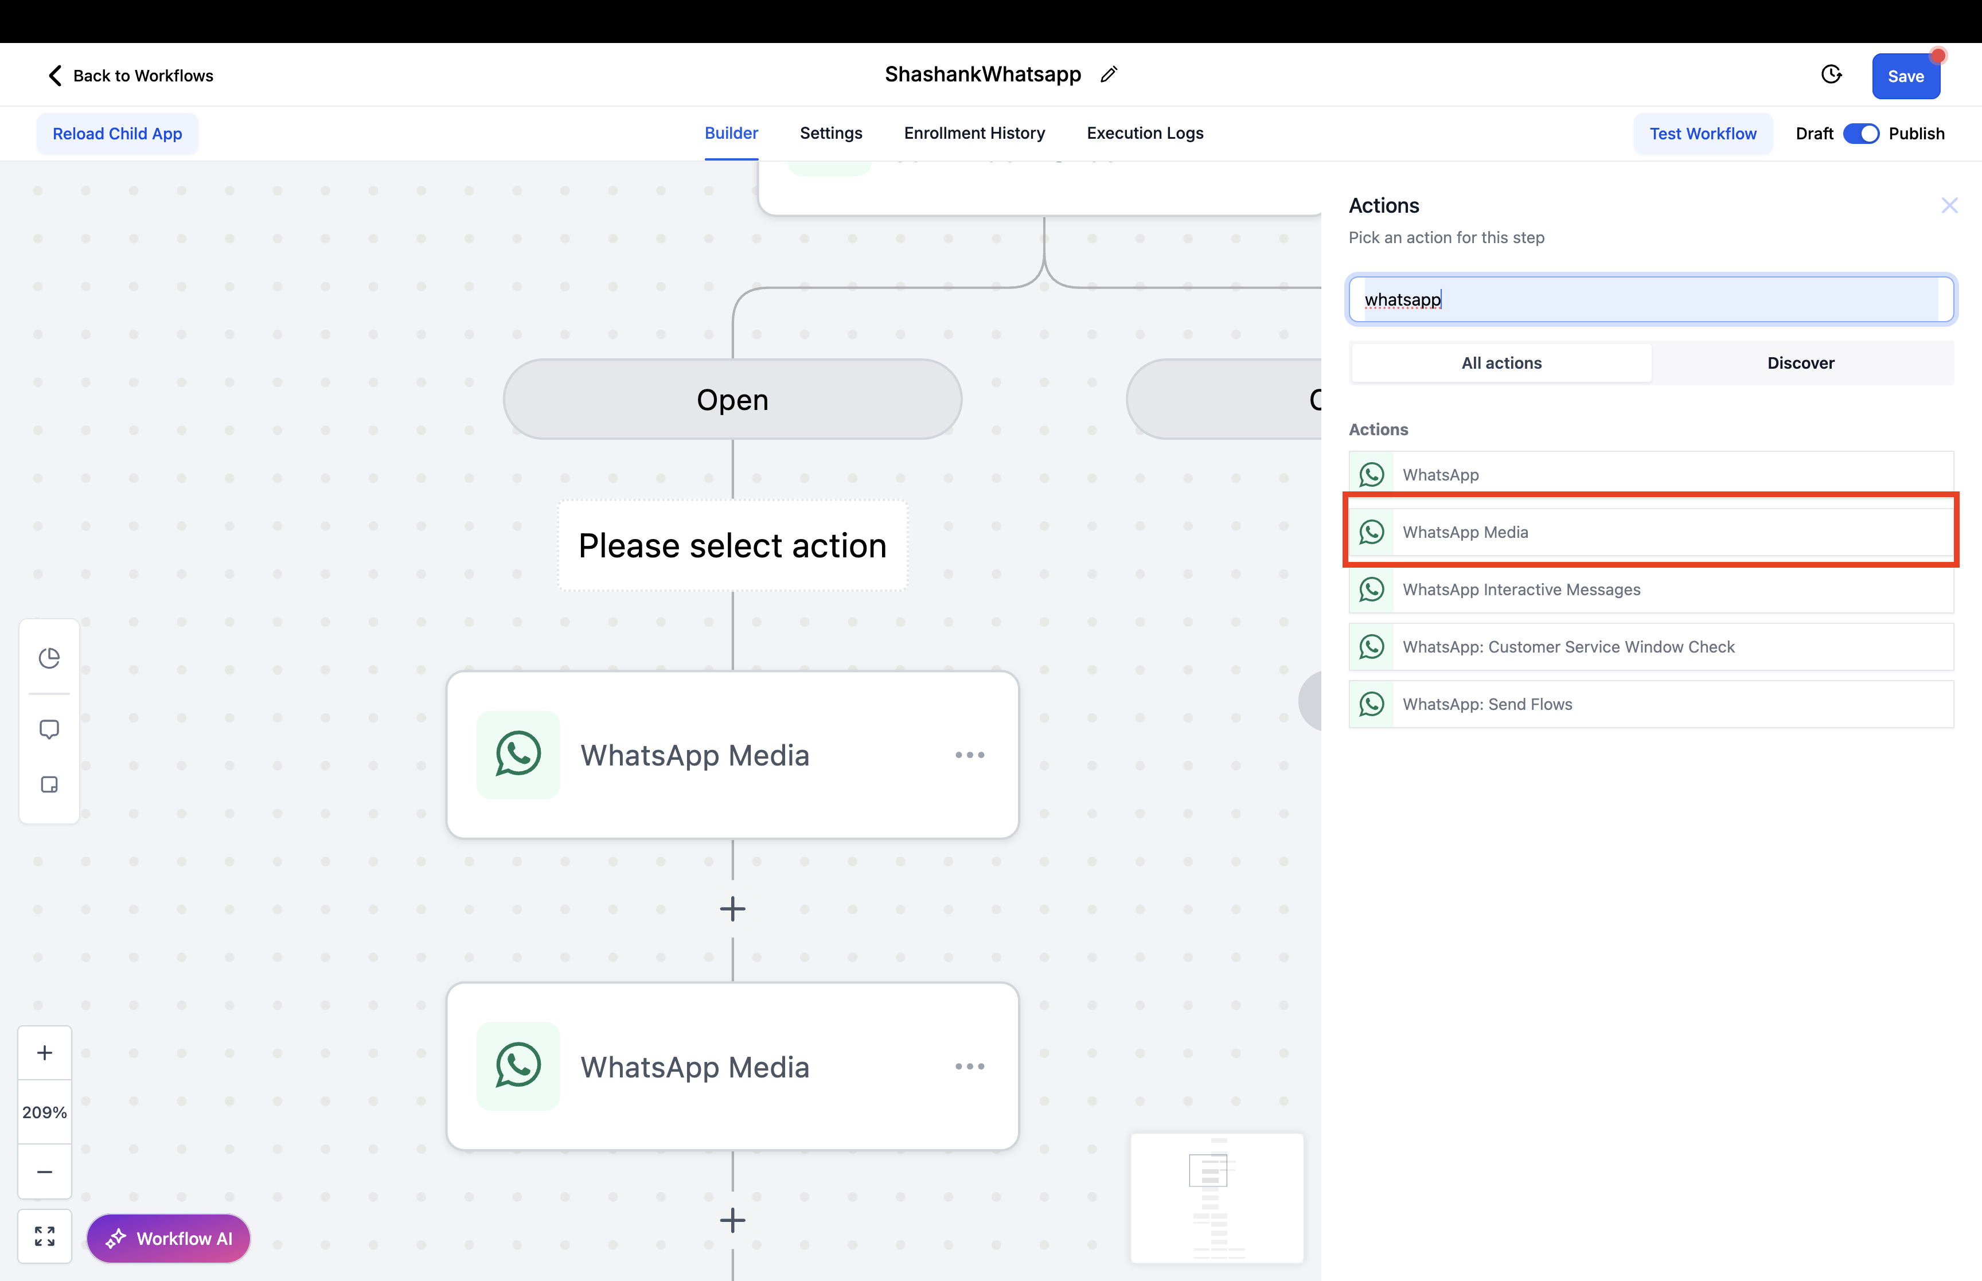Viewport: 1982px width, 1281px height.
Task: Open three-dot menu on second WhatsApp Media node
Action: 969,1067
